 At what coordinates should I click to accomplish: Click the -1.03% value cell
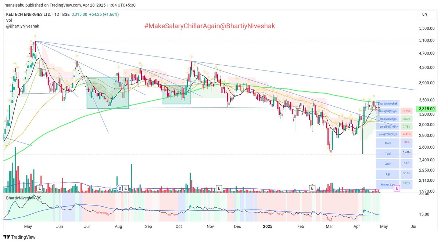(406, 111)
